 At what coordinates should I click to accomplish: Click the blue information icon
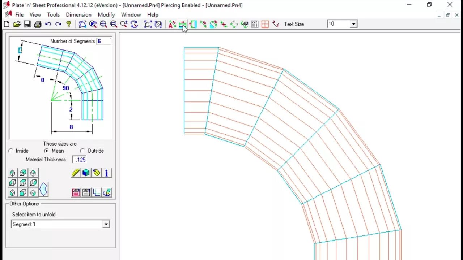(106, 173)
